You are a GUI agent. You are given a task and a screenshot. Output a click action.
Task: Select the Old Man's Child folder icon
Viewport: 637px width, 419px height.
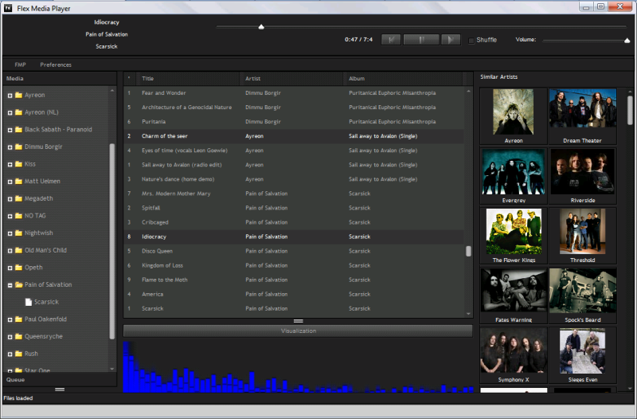[18, 250]
